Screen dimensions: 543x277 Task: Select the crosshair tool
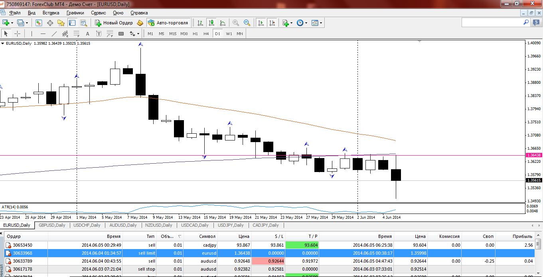17,34
